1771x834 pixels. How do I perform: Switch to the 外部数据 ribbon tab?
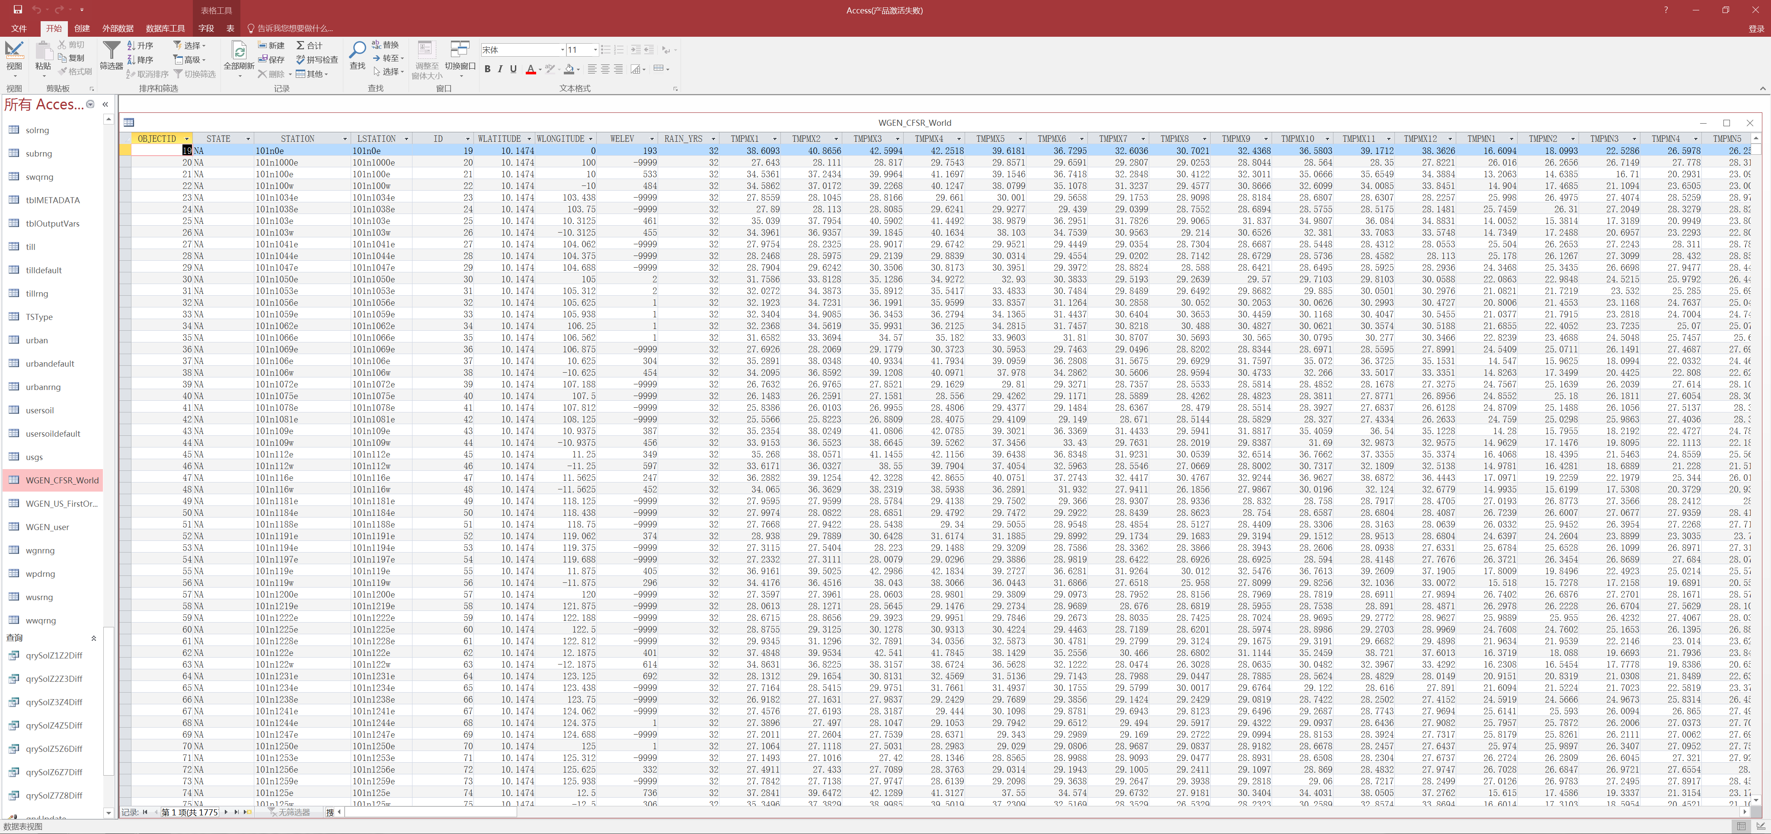point(118,28)
